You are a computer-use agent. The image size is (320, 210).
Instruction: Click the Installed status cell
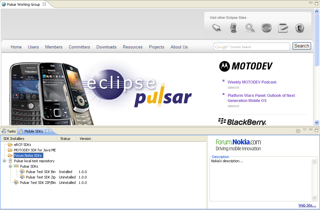coord(66,172)
